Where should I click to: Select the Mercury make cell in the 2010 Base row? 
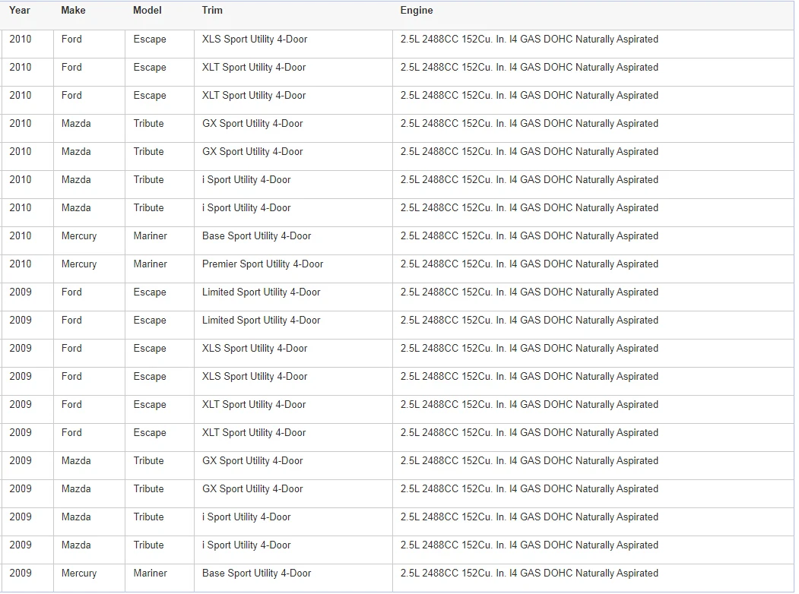coord(89,241)
